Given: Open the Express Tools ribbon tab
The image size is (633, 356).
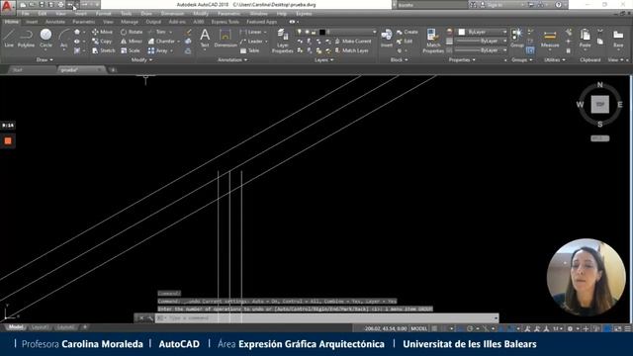Looking at the screenshot, I should 225,22.
